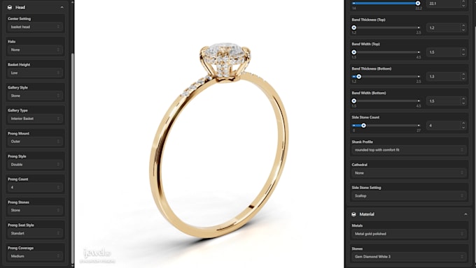Click the Band Width (Bottom) value field
This screenshot has width=476, height=268.
pyautogui.click(x=443, y=101)
